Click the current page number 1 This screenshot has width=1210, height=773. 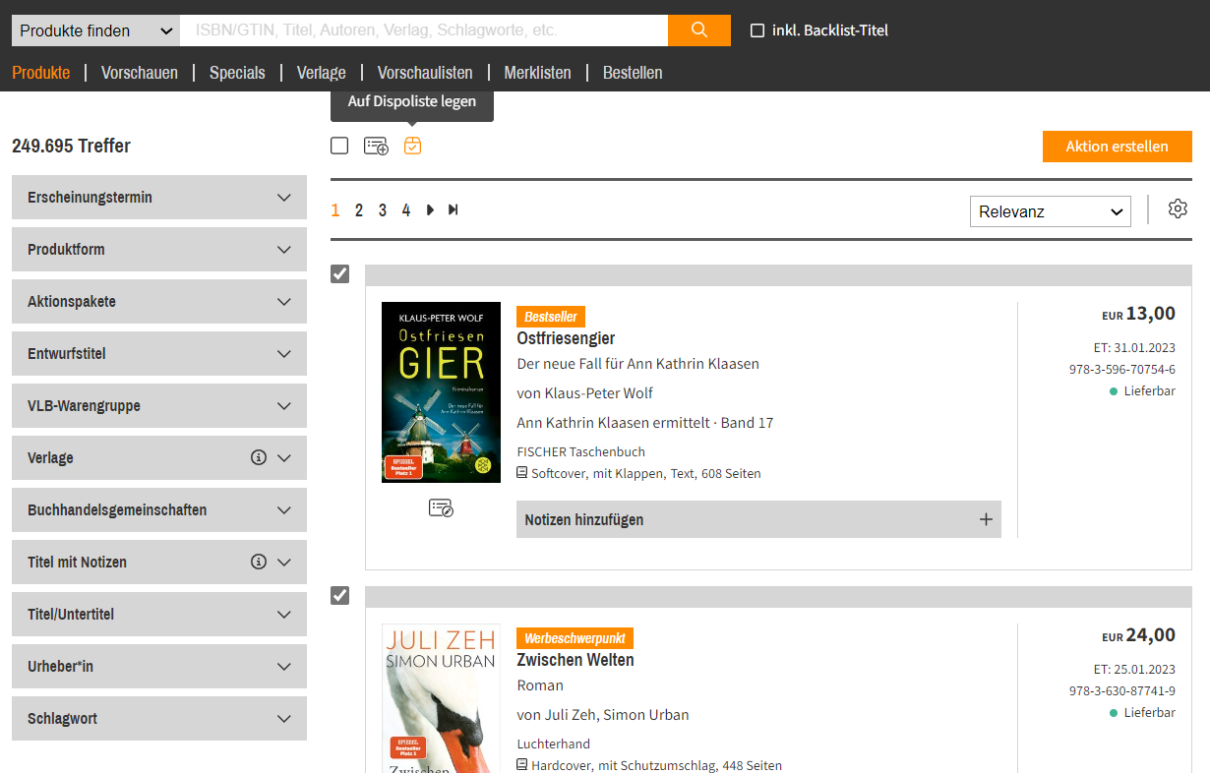tap(335, 209)
